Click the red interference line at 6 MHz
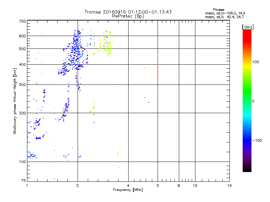 point(158,101)
